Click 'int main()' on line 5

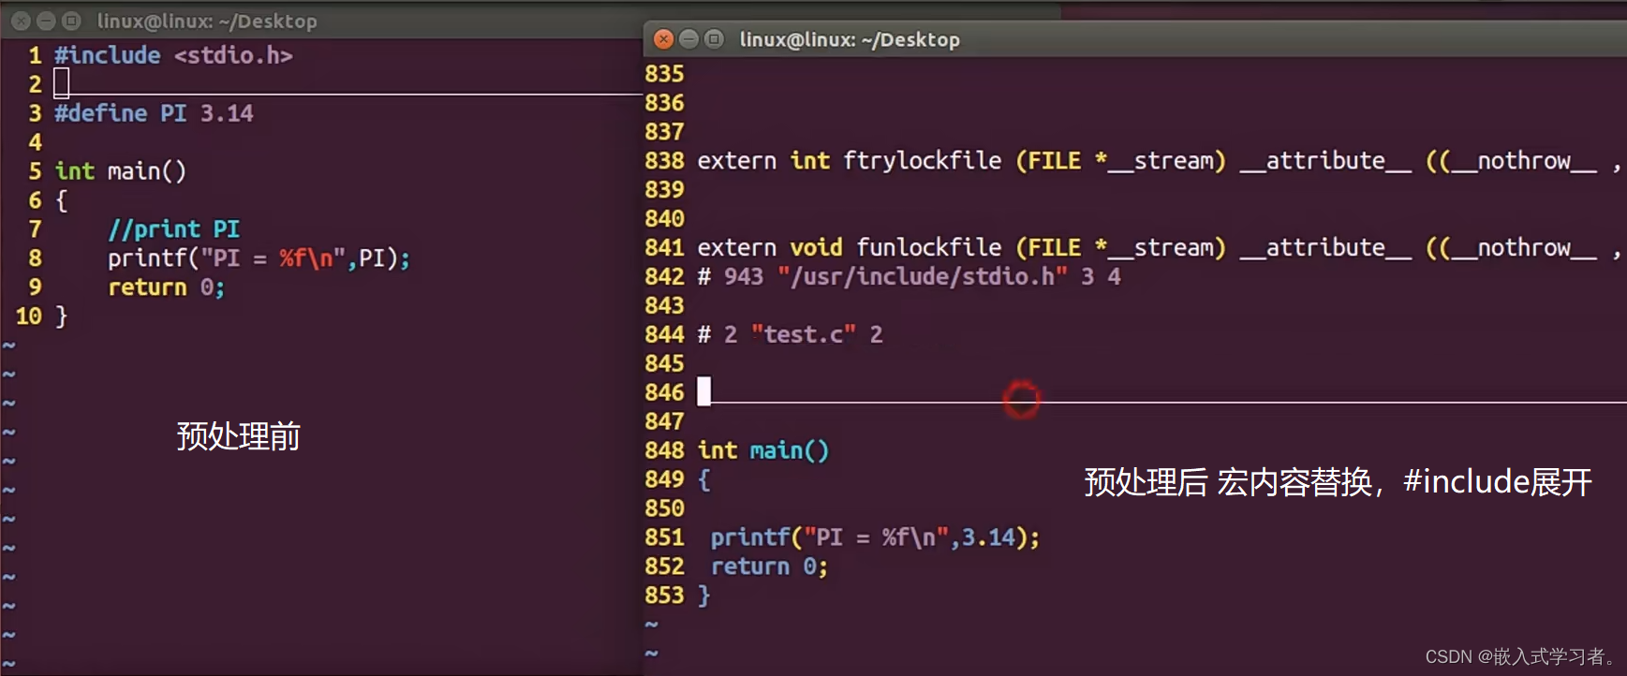[x=121, y=171]
